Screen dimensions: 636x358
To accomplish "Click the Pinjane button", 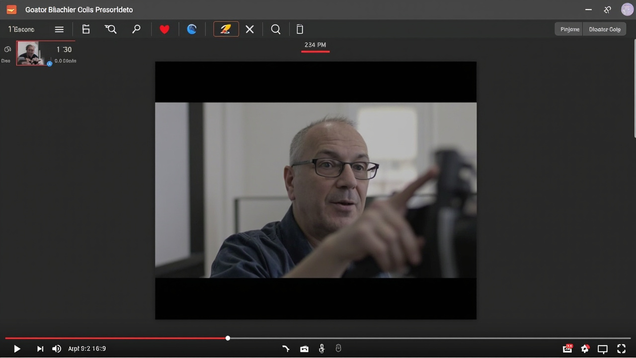I will coord(569,29).
